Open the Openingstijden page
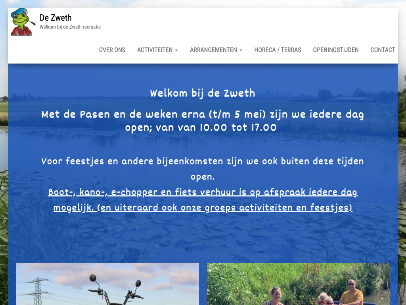 pos(335,50)
